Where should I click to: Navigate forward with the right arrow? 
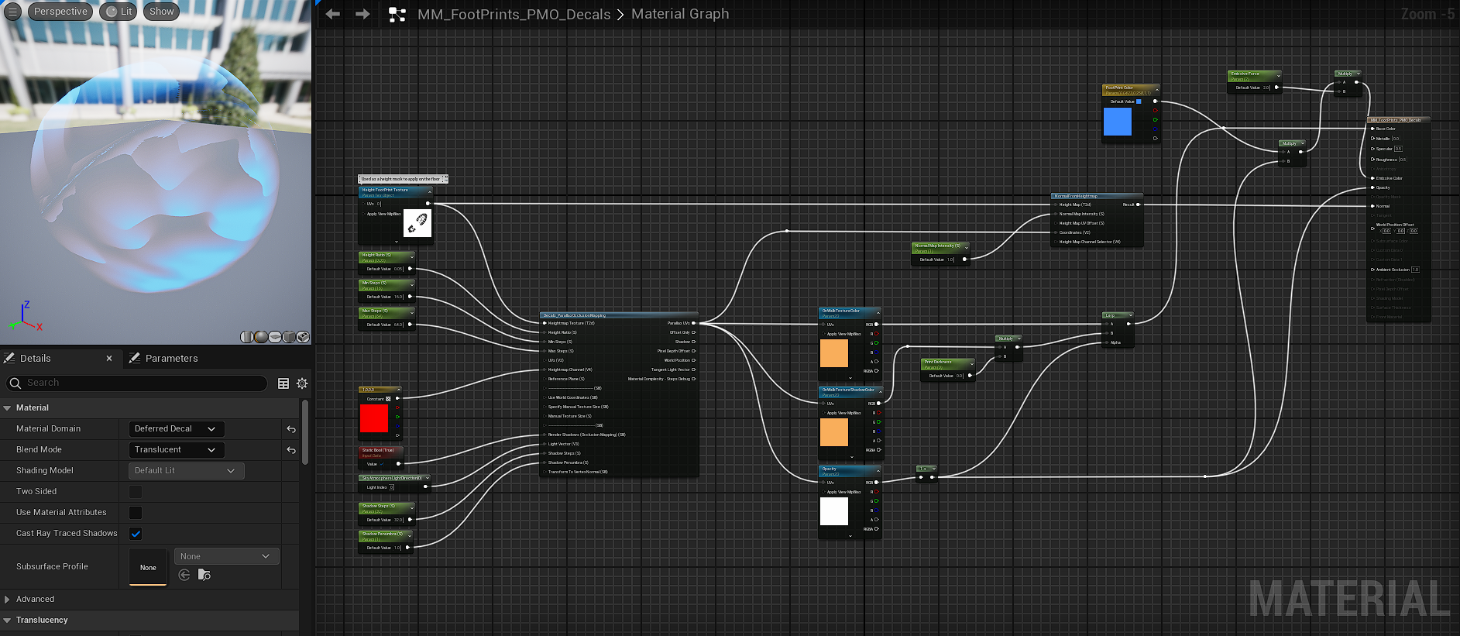[362, 14]
